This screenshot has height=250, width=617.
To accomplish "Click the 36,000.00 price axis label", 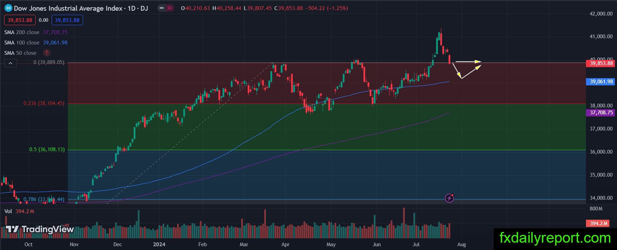I will [x=601, y=152].
